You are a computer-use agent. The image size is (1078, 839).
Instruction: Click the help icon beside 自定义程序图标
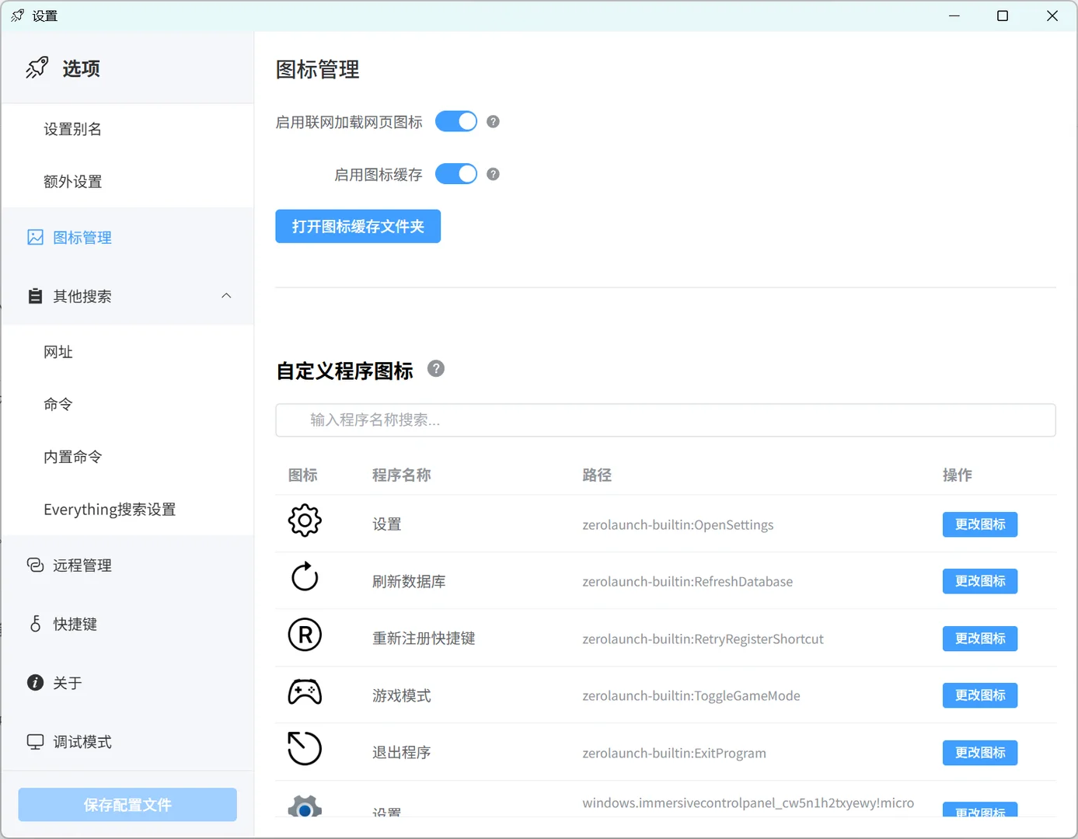[x=436, y=369]
